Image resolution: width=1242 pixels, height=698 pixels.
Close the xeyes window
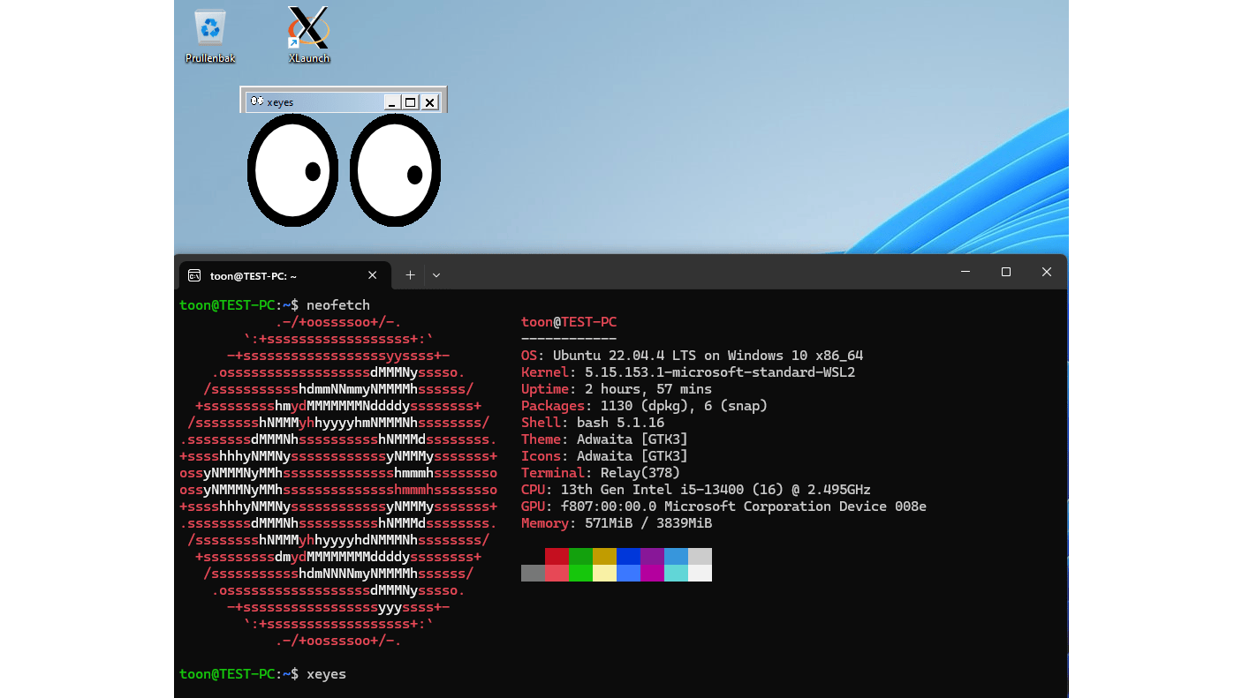pos(429,102)
